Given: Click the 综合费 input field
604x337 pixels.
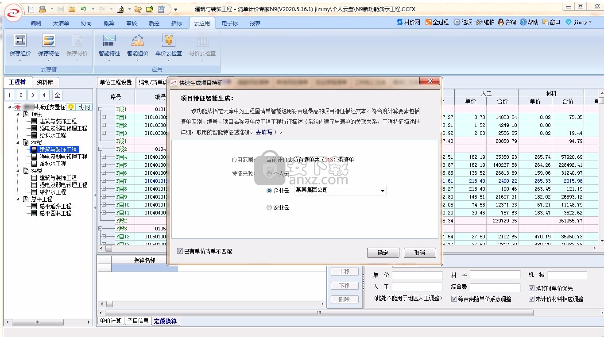Looking at the screenshot, I should point(495,287).
